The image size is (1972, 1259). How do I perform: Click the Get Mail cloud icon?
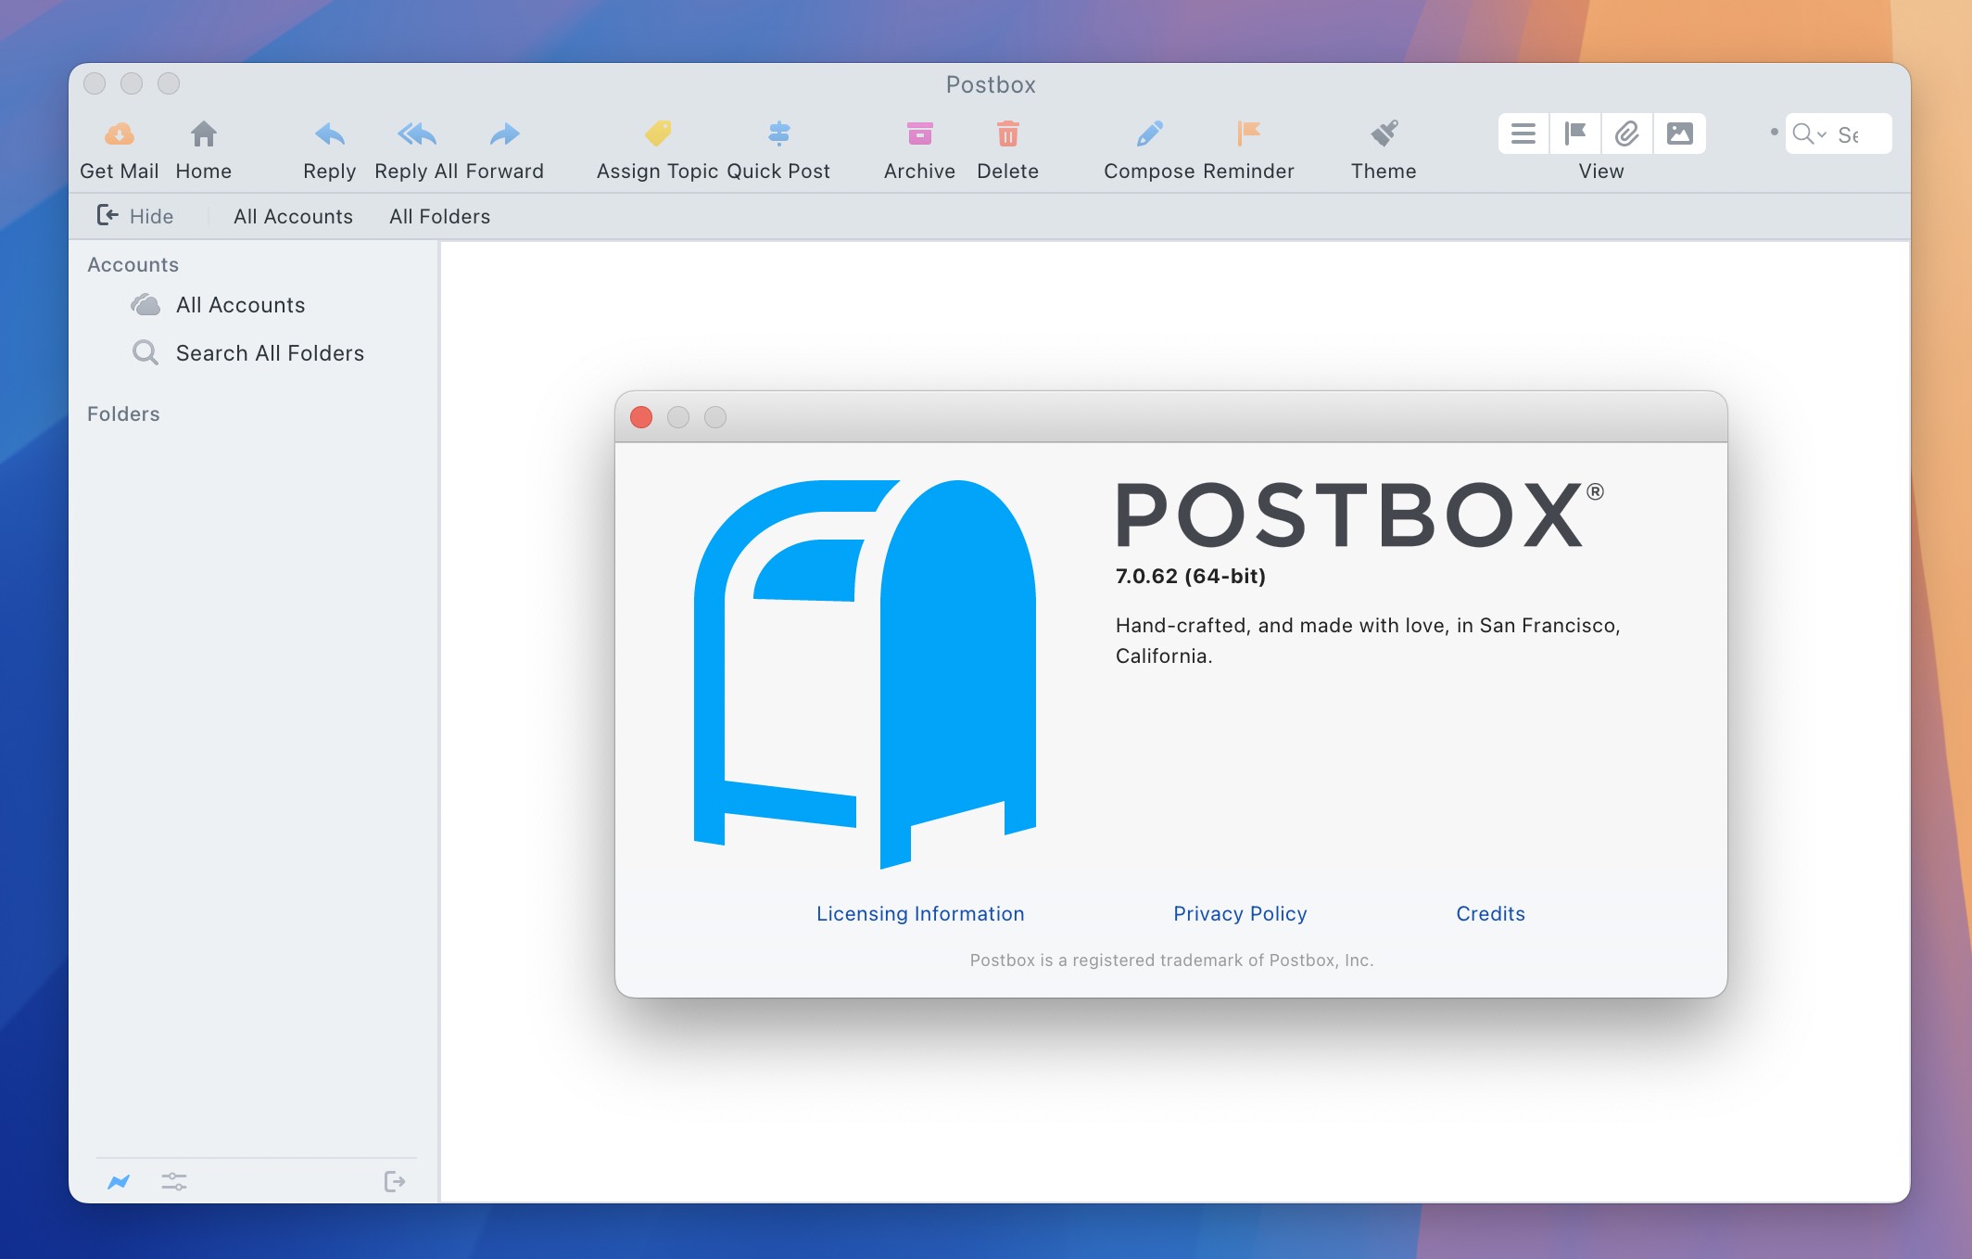(x=119, y=134)
